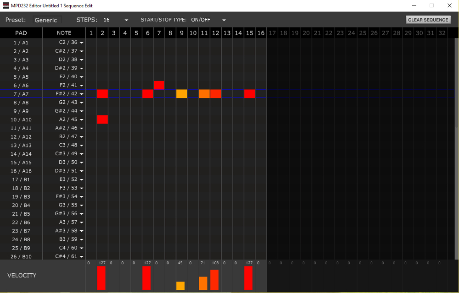
Task: Click velocity bar for step 15
Action: 248,278
